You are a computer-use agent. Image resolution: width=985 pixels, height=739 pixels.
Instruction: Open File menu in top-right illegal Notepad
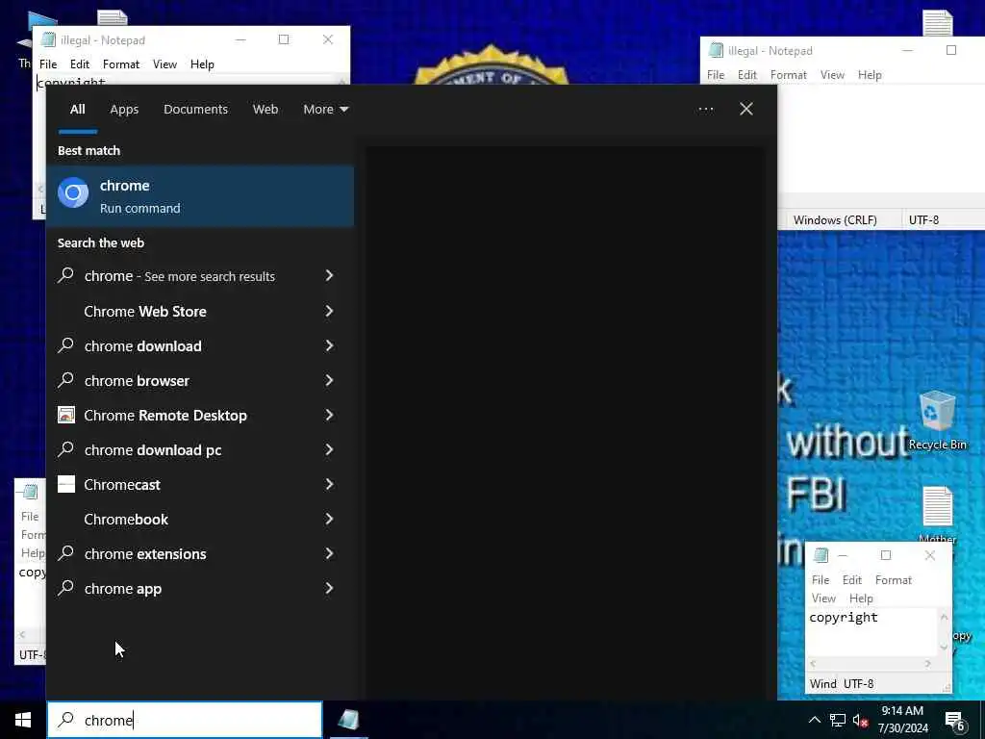pyautogui.click(x=716, y=75)
